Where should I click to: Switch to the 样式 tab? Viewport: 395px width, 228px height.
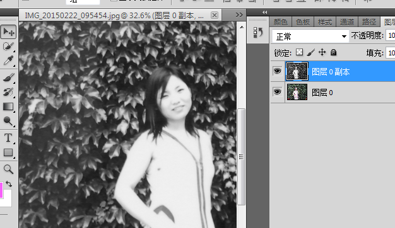click(325, 22)
